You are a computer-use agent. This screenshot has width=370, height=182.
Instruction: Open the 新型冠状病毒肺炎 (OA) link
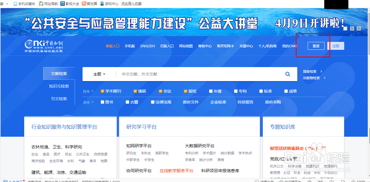point(294,148)
